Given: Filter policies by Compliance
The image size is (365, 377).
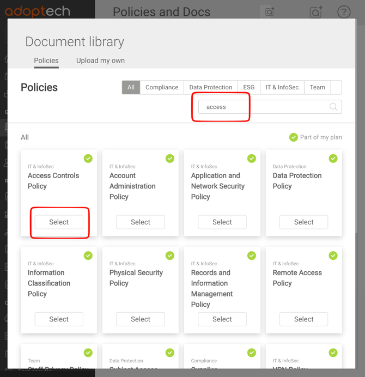Looking at the screenshot, I should point(162,87).
